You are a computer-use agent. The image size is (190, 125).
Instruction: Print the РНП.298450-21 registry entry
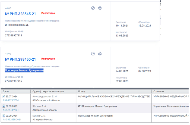(x=100, y=54)
